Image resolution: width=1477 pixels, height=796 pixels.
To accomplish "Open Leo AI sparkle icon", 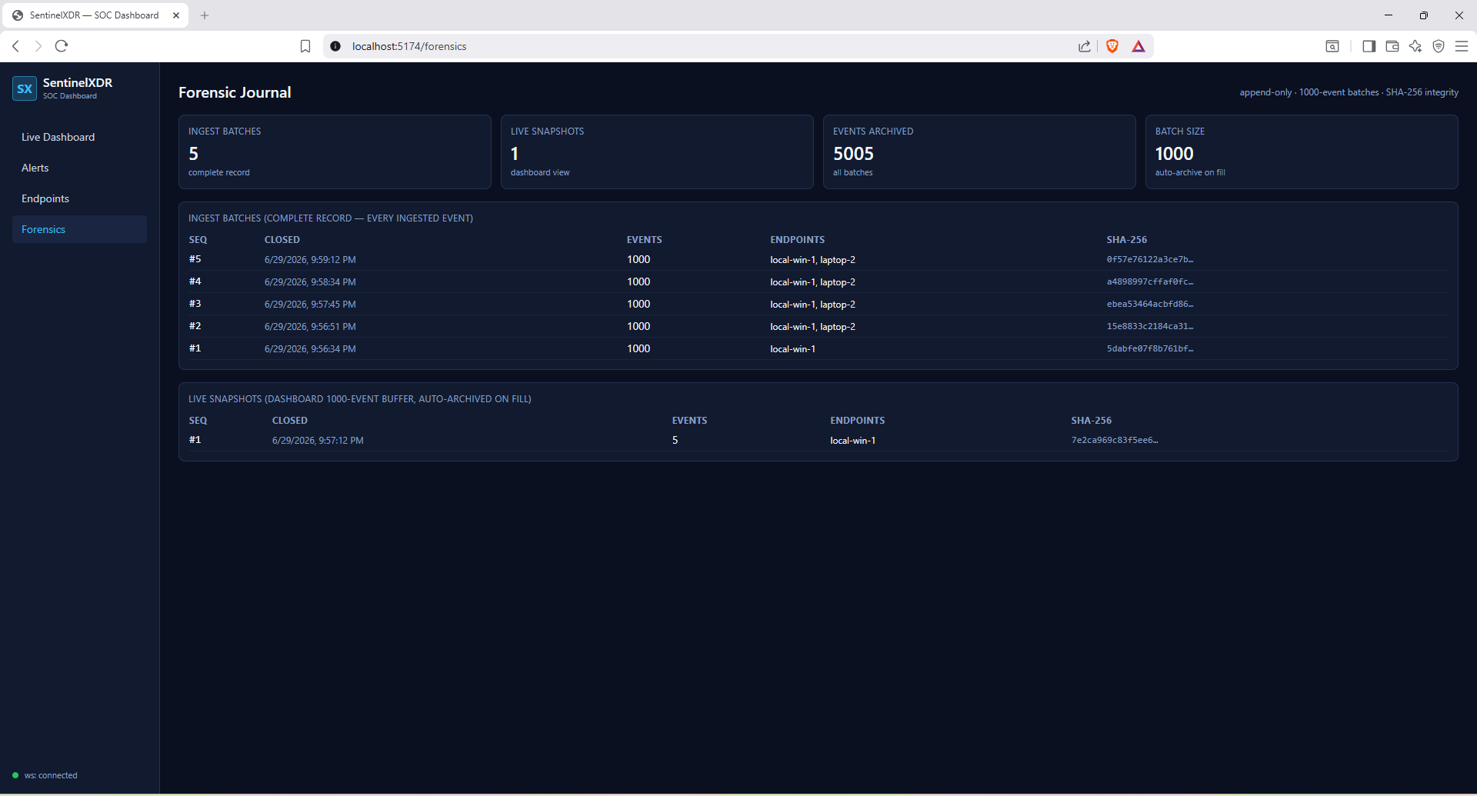I will [x=1415, y=46].
